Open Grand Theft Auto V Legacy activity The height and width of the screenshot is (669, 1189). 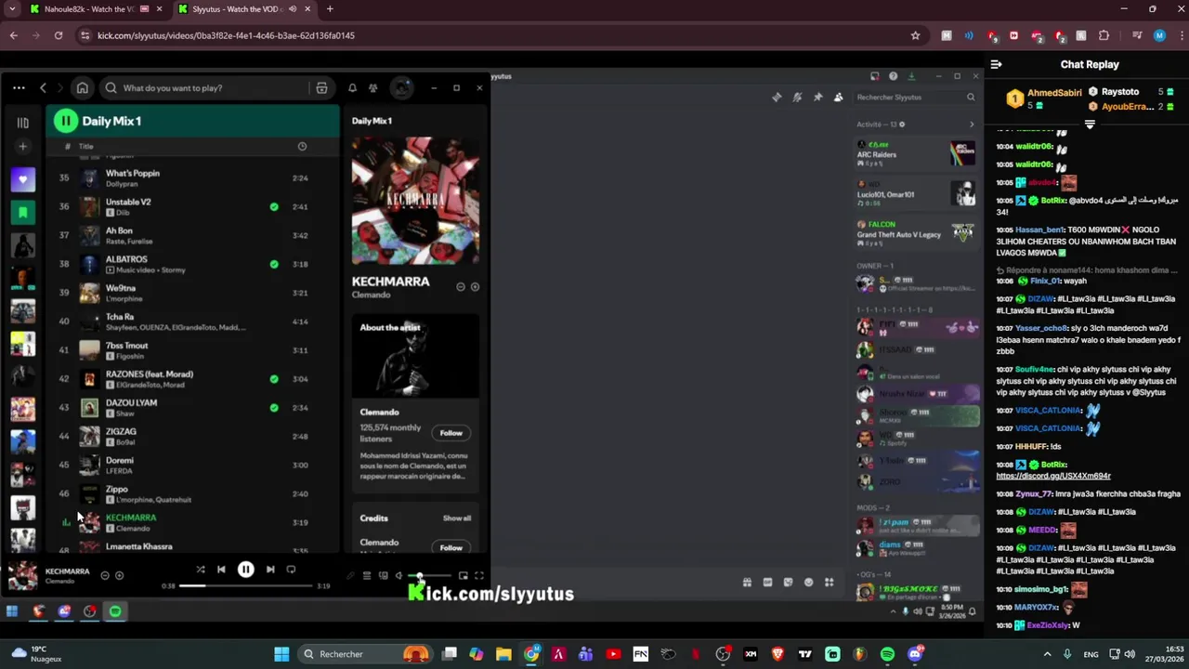pyautogui.click(x=916, y=234)
